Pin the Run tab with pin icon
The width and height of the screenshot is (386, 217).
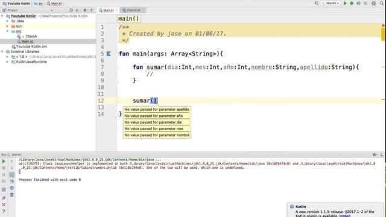click(x=4, y=198)
